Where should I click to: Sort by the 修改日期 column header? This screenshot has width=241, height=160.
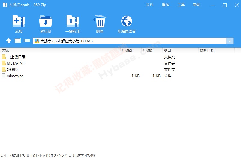[x=207, y=50]
